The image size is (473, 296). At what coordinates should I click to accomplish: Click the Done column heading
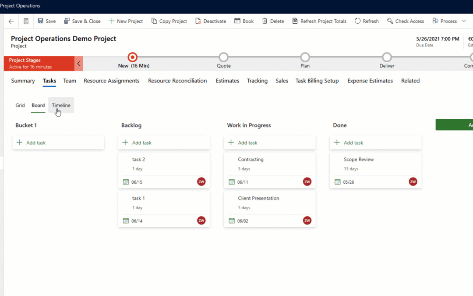pyautogui.click(x=340, y=125)
